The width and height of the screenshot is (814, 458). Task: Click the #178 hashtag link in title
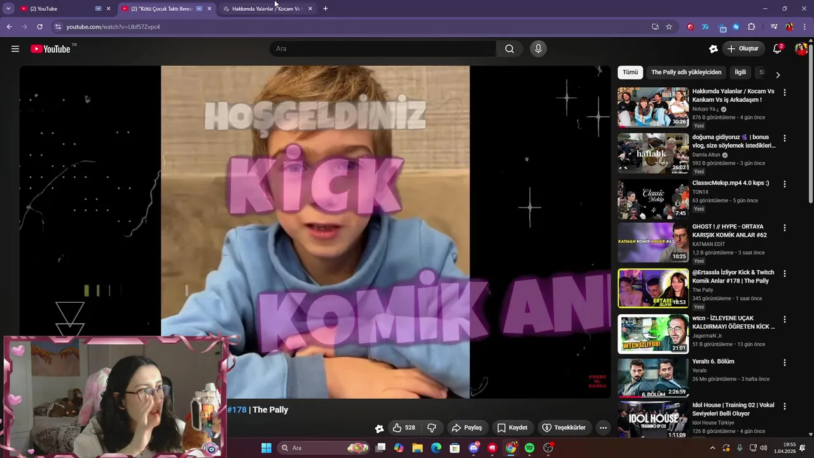(237, 410)
